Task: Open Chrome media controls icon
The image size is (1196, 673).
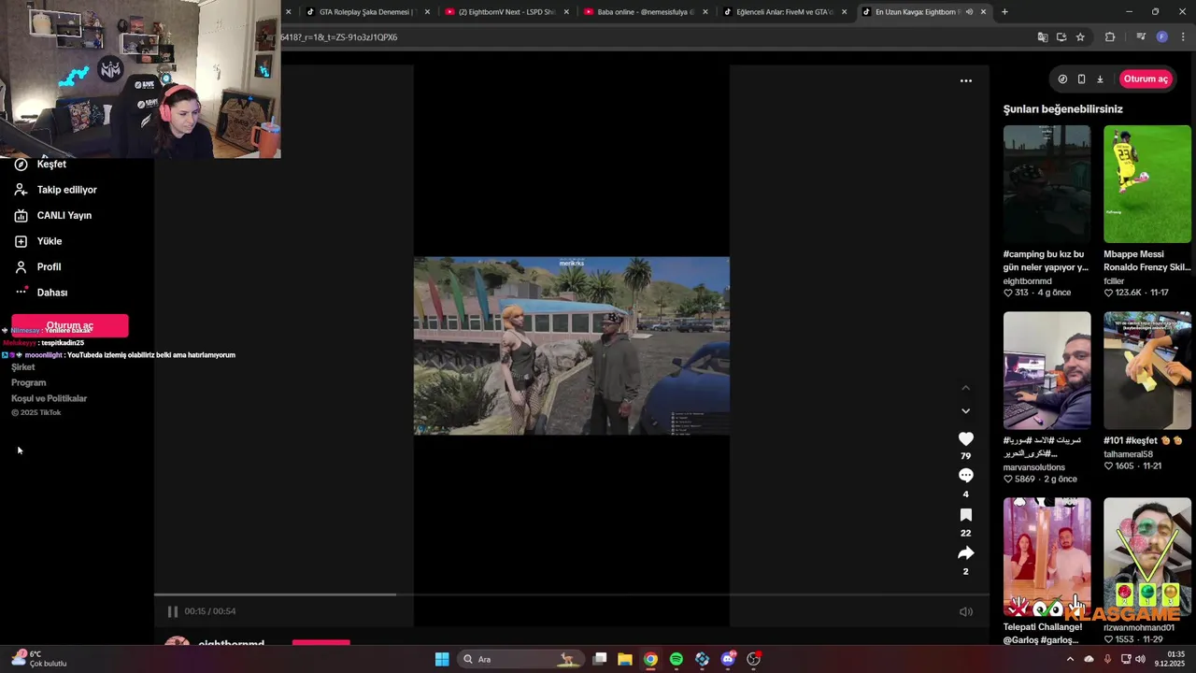Action: 1141,37
